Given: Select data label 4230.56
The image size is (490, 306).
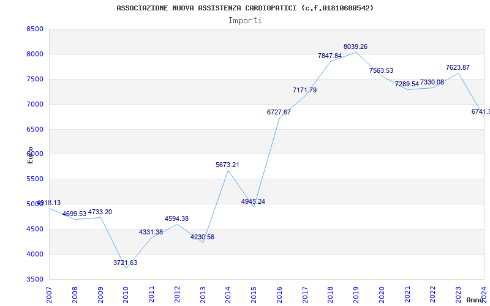Looking at the screenshot, I should pyautogui.click(x=203, y=237).
